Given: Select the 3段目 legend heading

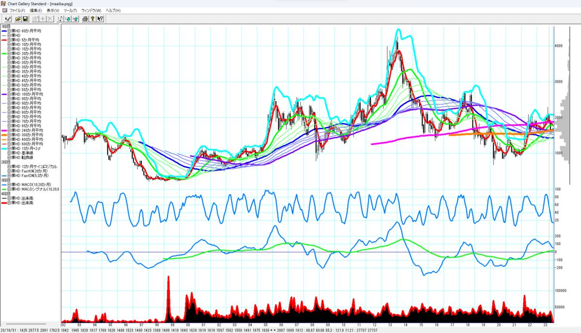Looking at the screenshot, I should (x=5, y=180).
